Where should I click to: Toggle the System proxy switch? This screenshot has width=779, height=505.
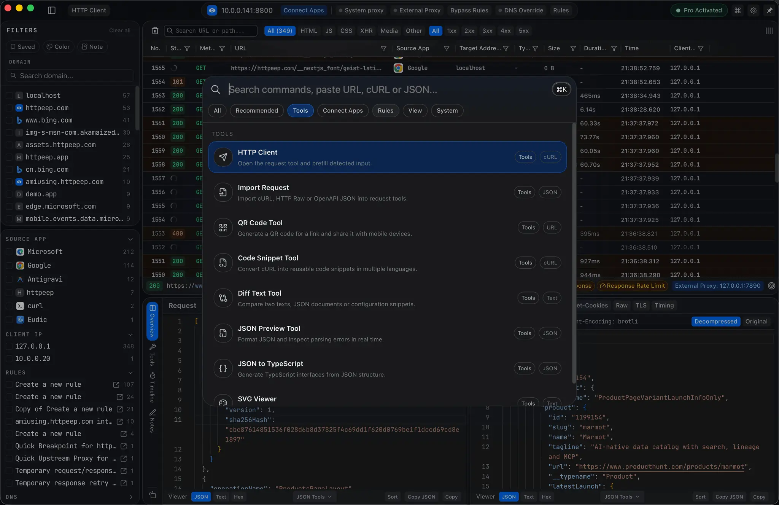pos(361,10)
